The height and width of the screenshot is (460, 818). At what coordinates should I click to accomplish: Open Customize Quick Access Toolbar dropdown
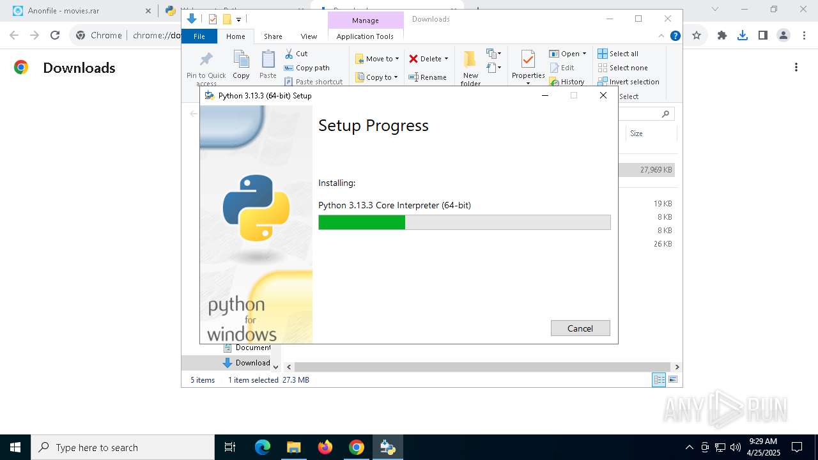(x=238, y=20)
